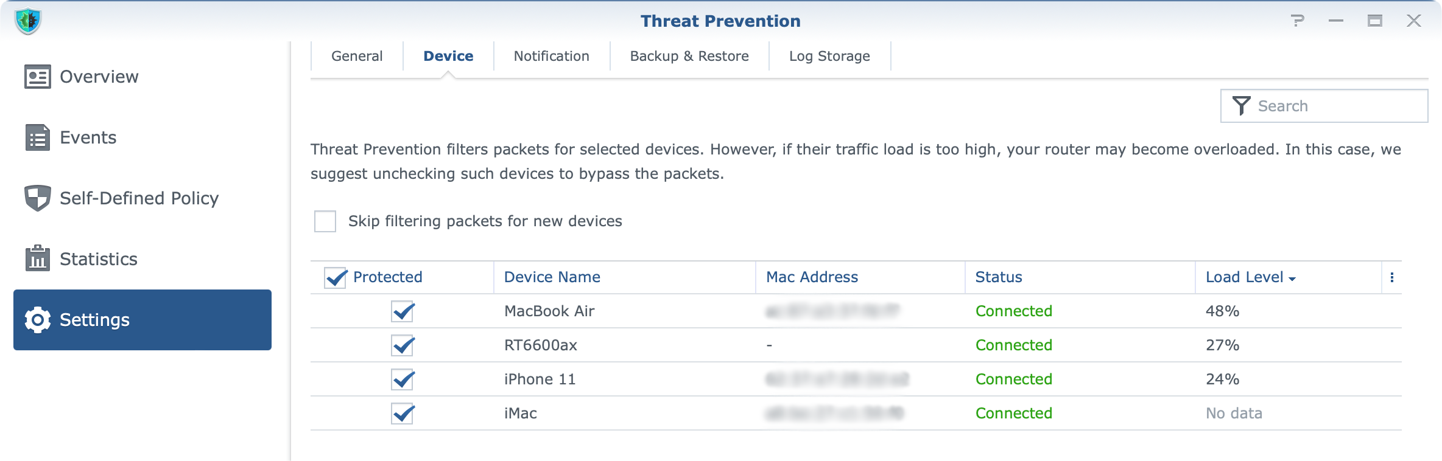Click the Settings gear icon

click(x=38, y=320)
